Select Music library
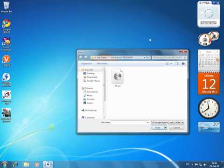This screenshot has width=224, height=168. (90, 96)
